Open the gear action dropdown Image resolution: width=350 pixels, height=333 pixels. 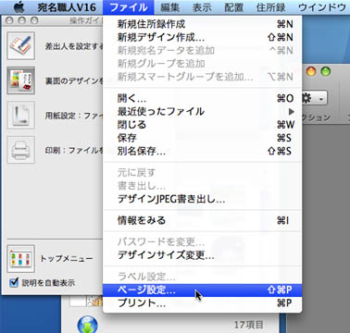pyautogui.click(x=314, y=99)
